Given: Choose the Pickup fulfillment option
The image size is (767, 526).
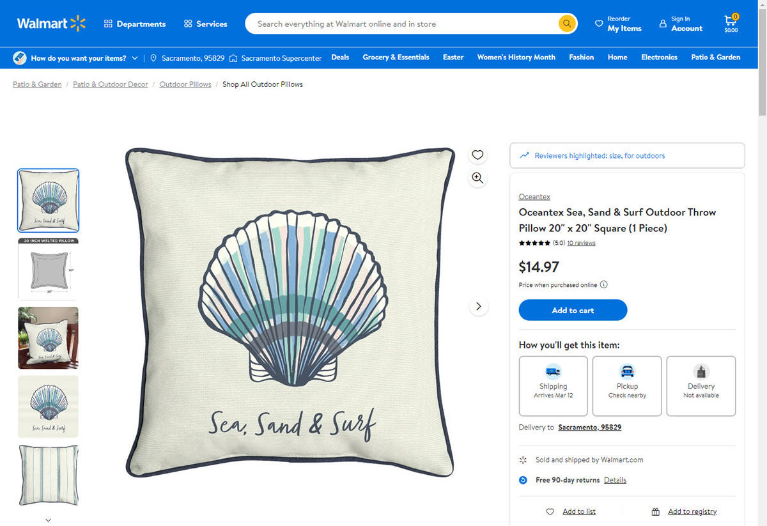Looking at the screenshot, I should [x=627, y=386].
